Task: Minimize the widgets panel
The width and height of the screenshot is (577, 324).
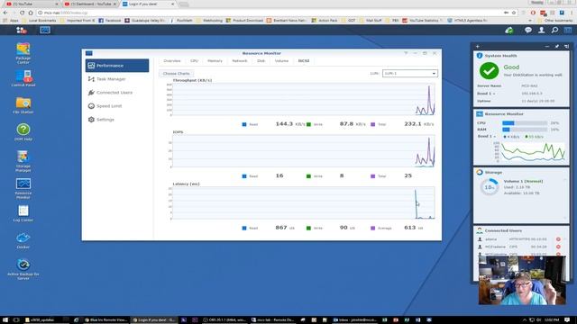Action: [547, 47]
